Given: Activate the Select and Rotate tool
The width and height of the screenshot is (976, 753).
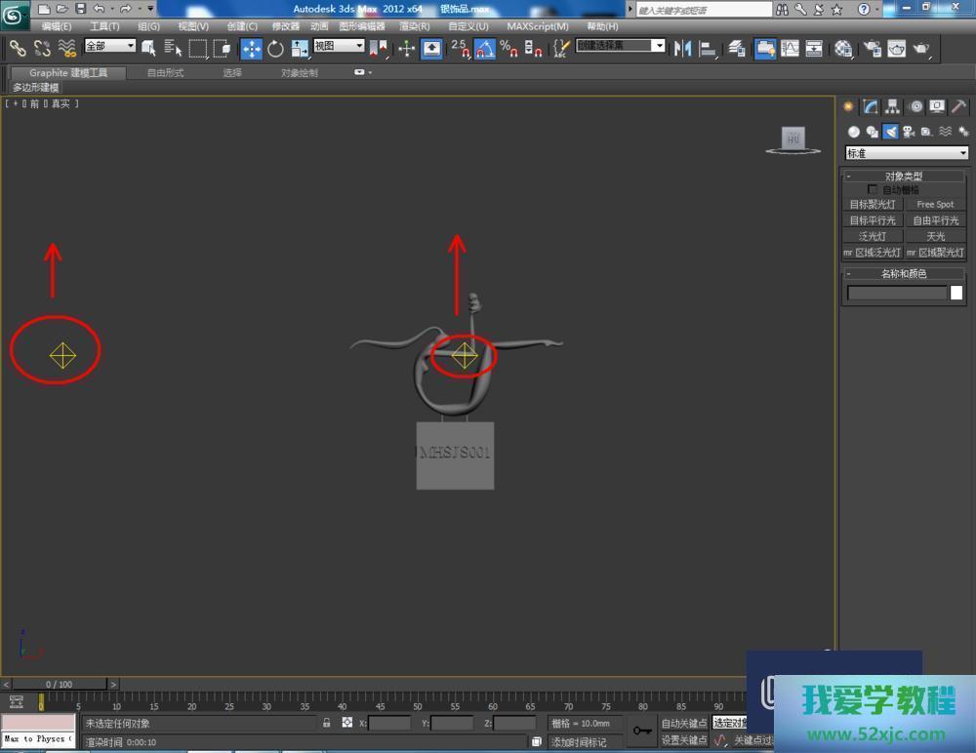Looking at the screenshot, I should tap(275, 48).
